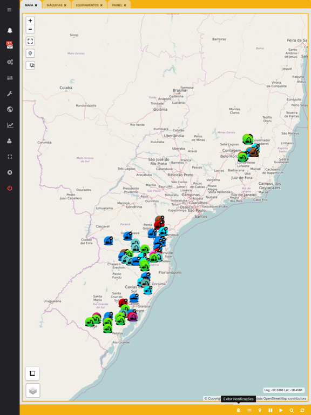Close the PAINEL tab

pyautogui.click(x=125, y=5)
